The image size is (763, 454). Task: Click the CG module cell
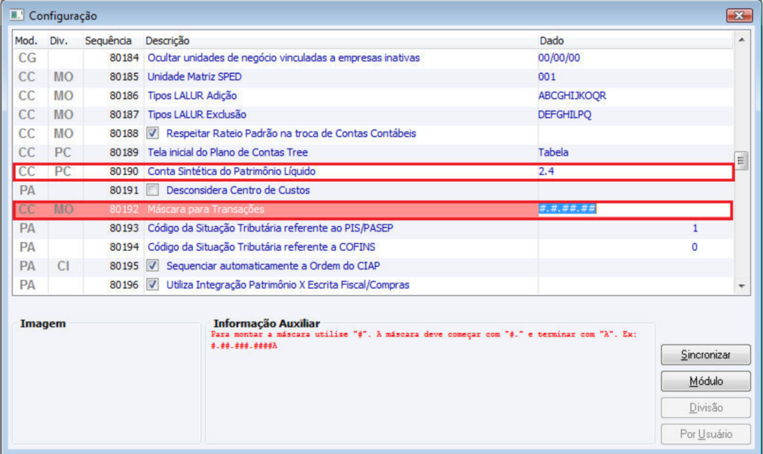click(x=27, y=57)
